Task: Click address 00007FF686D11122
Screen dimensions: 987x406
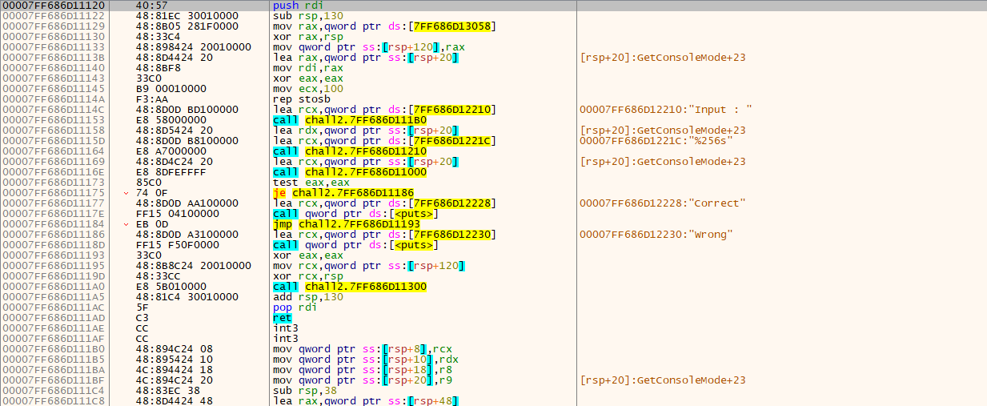Action: [x=53, y=16]
